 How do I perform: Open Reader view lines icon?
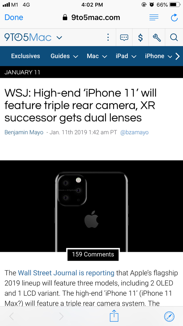click(154, 18)
